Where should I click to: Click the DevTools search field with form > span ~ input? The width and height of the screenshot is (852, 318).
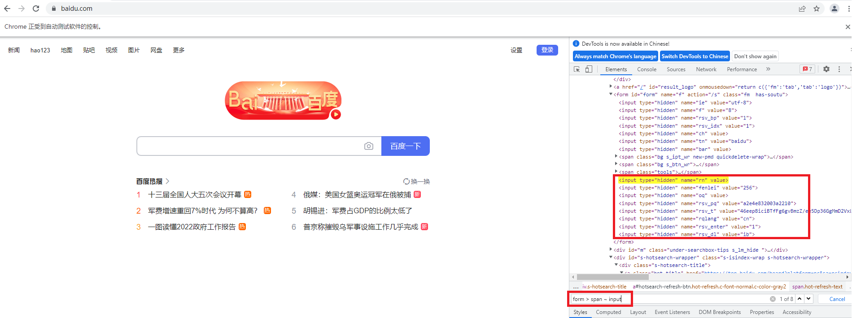tap(670, 299)
